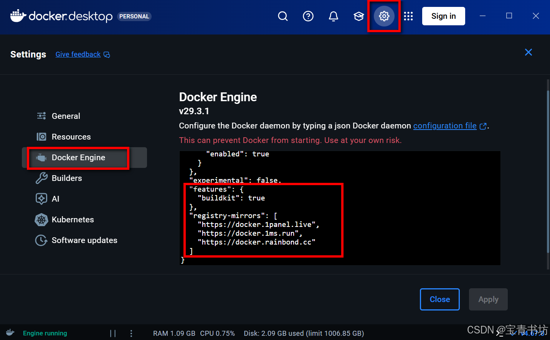
Task: Click the General sliders icon
Action: click(41, 116)
